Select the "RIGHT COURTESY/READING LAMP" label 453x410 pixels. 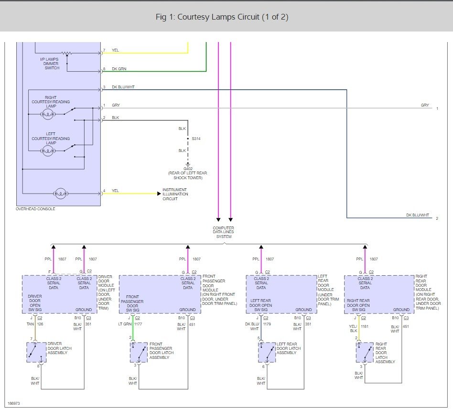tap(51, 102)
